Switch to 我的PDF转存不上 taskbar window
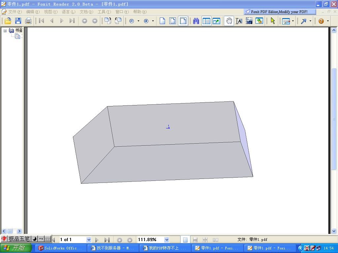Screen dimensions: 338x253 coord(166,248)
